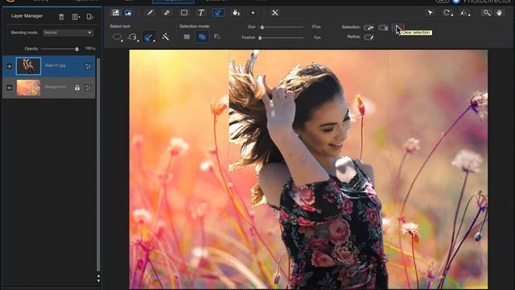Hide the top layer with its eye icon
Screen dimensions: 515x290
tap(9, 66)
